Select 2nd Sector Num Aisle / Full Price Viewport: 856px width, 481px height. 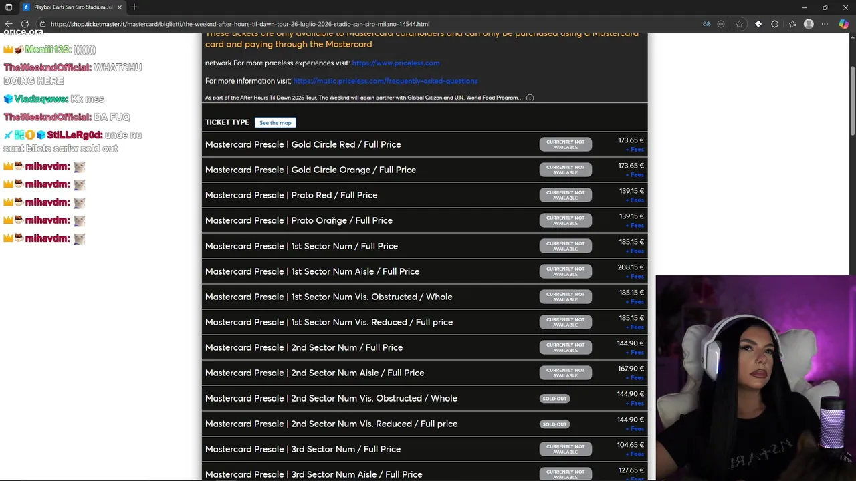pyautogui.click(x=314, y=373)
